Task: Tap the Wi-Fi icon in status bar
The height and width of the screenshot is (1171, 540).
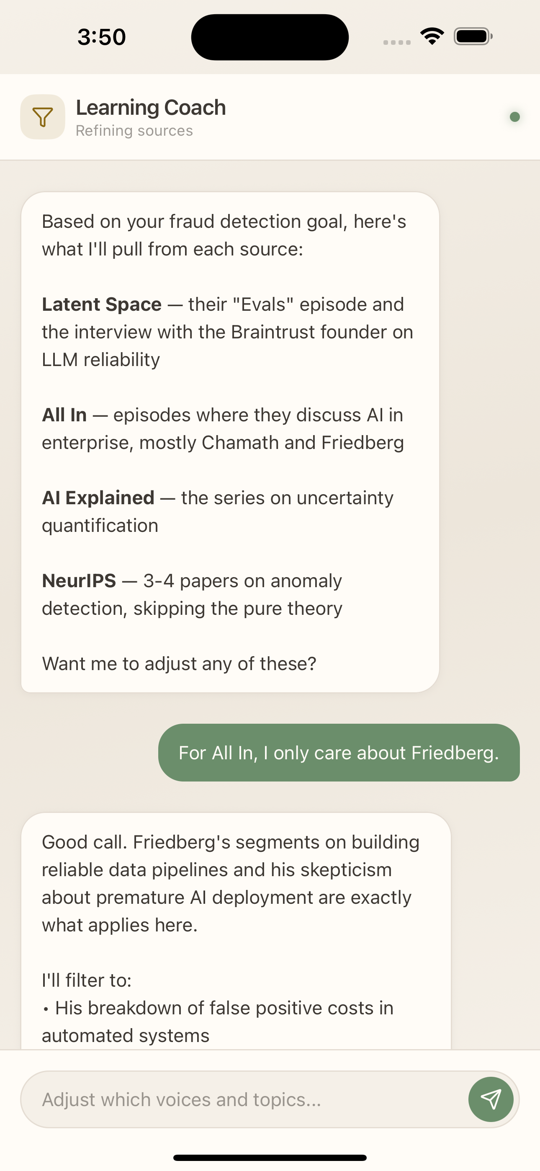Action: coord(432,36)
